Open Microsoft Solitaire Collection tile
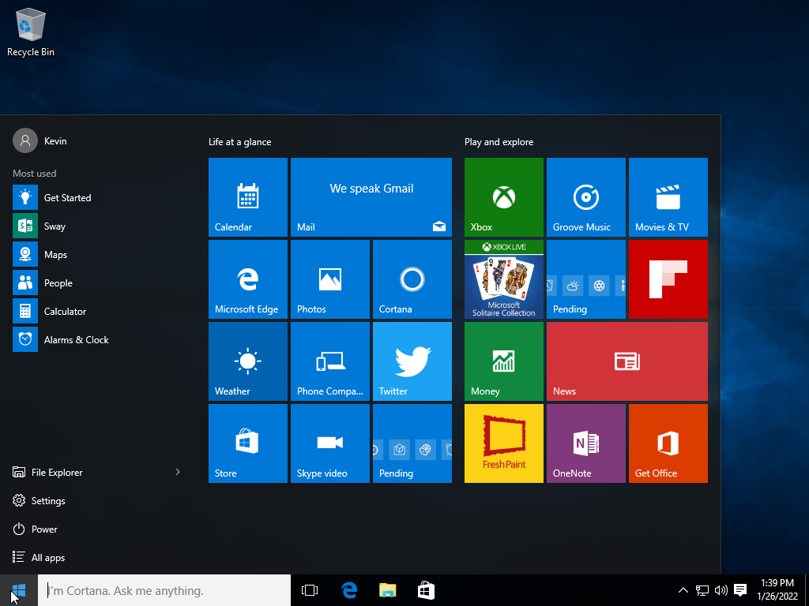Viewport: 809px width, 606px height. pos(504,279)
